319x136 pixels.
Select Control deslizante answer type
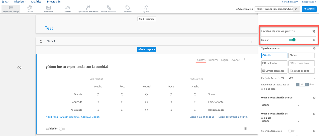tap(274, 71)
